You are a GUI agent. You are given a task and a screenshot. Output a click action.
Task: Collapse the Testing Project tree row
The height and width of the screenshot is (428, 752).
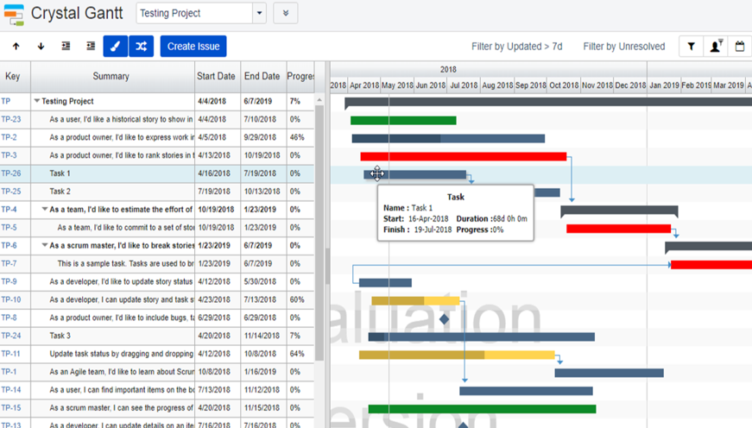[37, 101]
